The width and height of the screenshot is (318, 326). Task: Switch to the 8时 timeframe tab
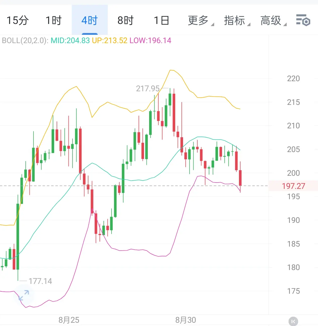point(126,20)
